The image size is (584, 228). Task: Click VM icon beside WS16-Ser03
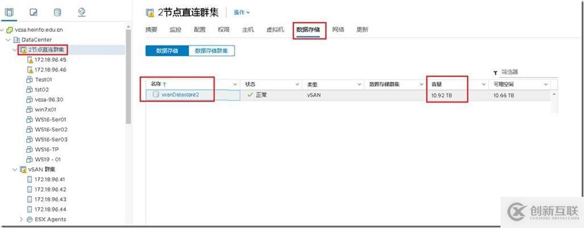coord(30,140)
